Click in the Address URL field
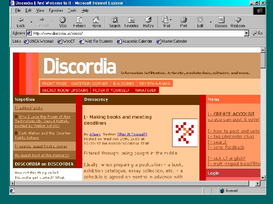 tap(138, 33)
